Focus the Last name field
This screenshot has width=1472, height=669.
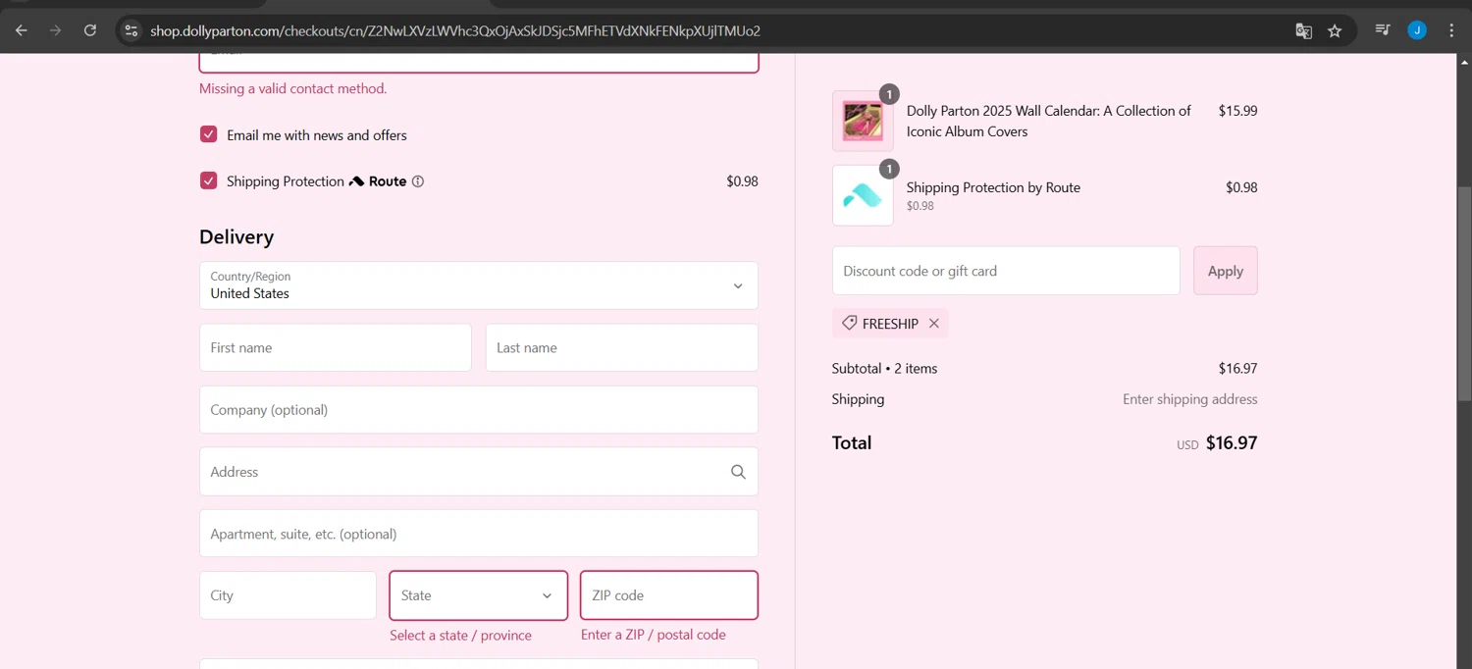[622, 347]
